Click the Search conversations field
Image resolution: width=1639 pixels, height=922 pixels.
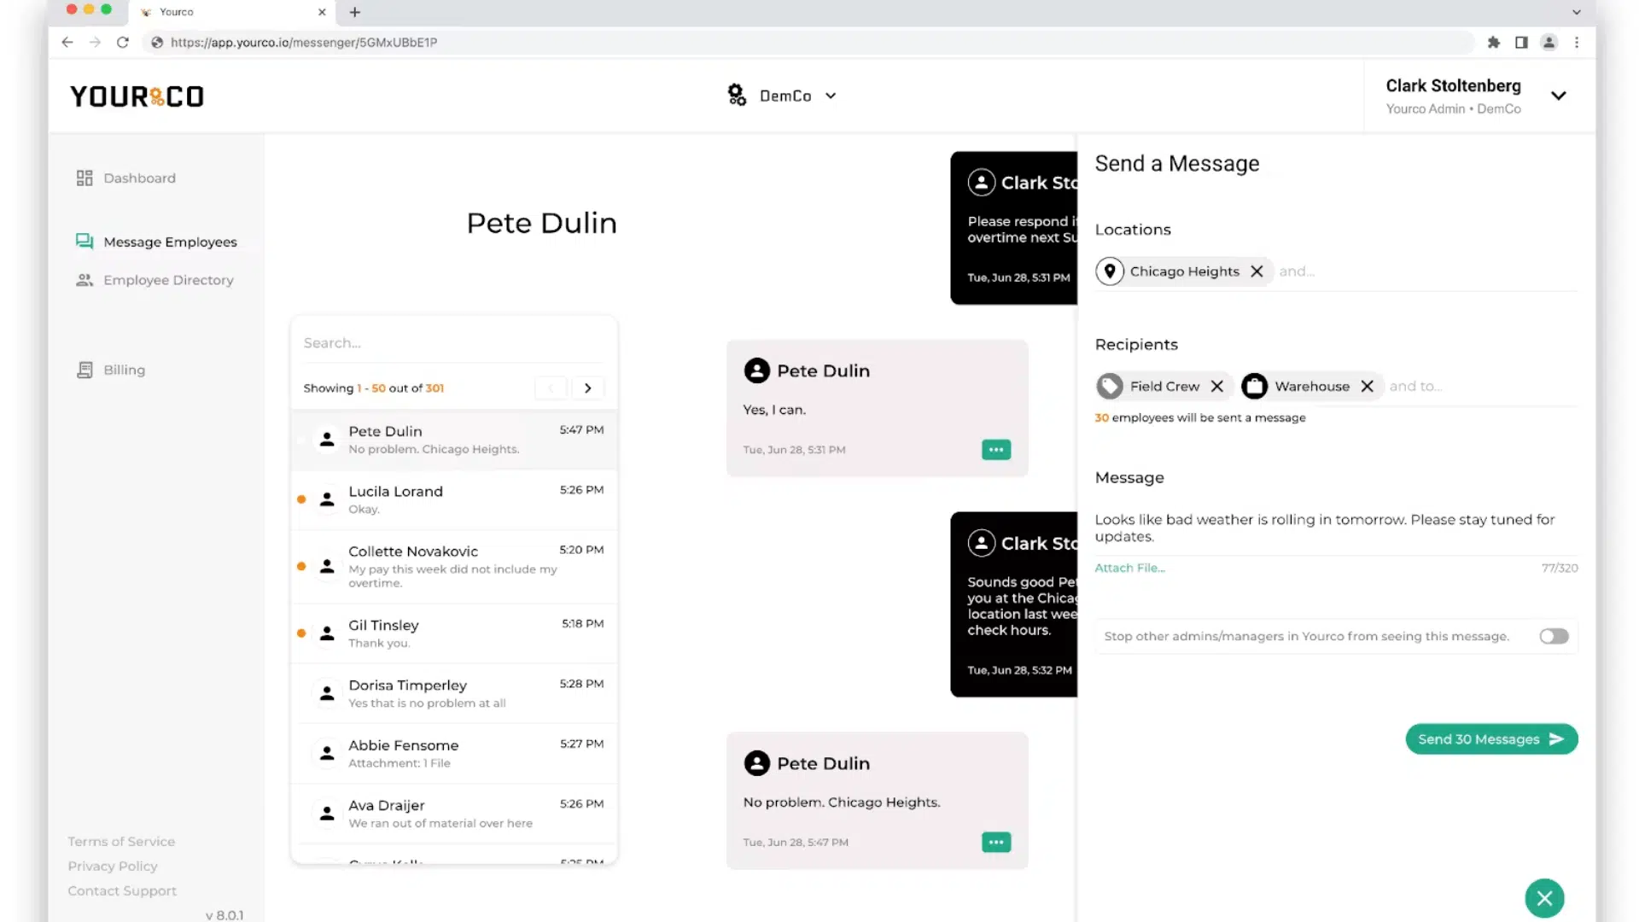[x=453, y=342]
